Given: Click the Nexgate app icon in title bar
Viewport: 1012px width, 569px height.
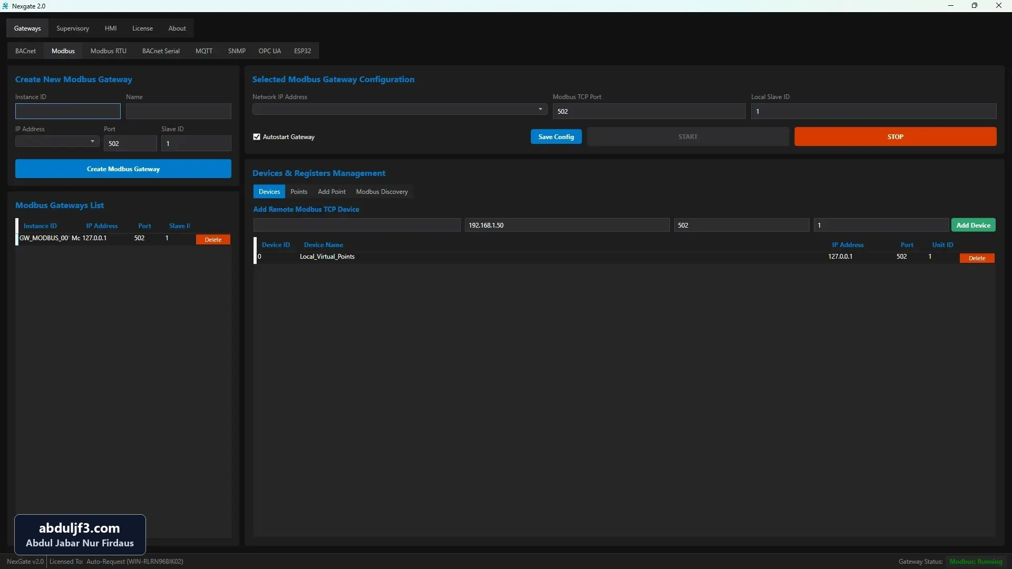Looking at the screenshot, I should pos(5,6).
